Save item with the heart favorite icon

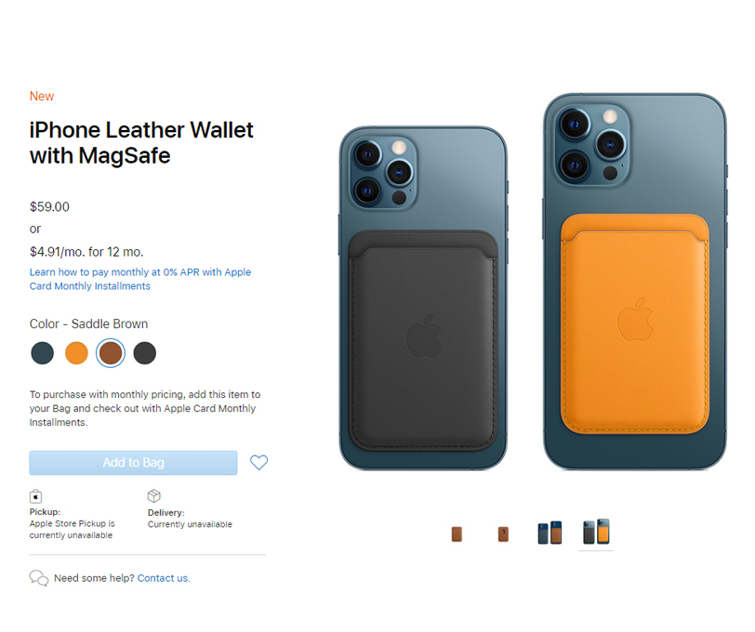click(x=258, y=463)
